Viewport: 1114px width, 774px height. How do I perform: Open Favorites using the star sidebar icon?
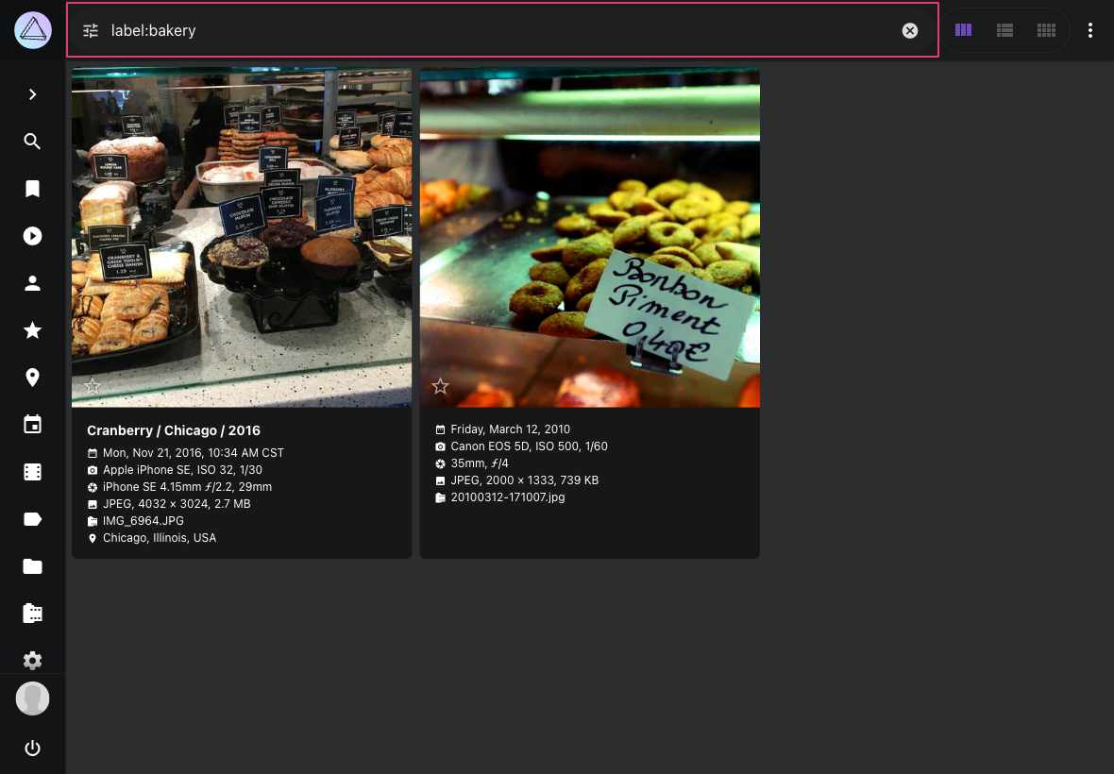coord(33,330)
